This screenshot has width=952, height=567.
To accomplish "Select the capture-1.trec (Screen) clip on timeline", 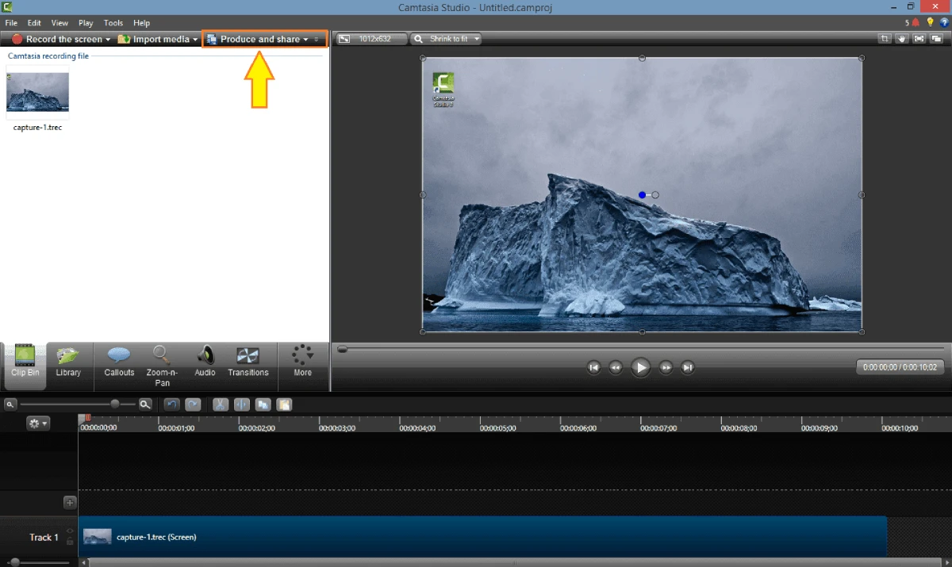I will tap(484, 537).
